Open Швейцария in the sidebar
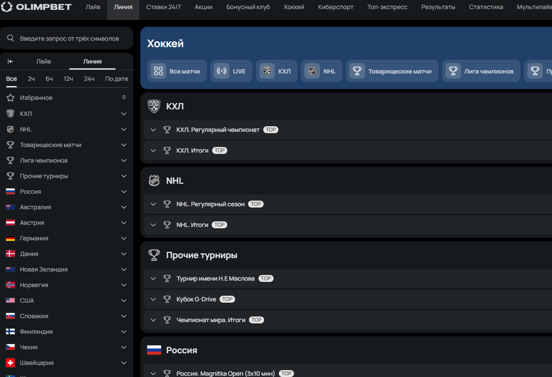This screenshot has width=552, height=377. (67, 363)
